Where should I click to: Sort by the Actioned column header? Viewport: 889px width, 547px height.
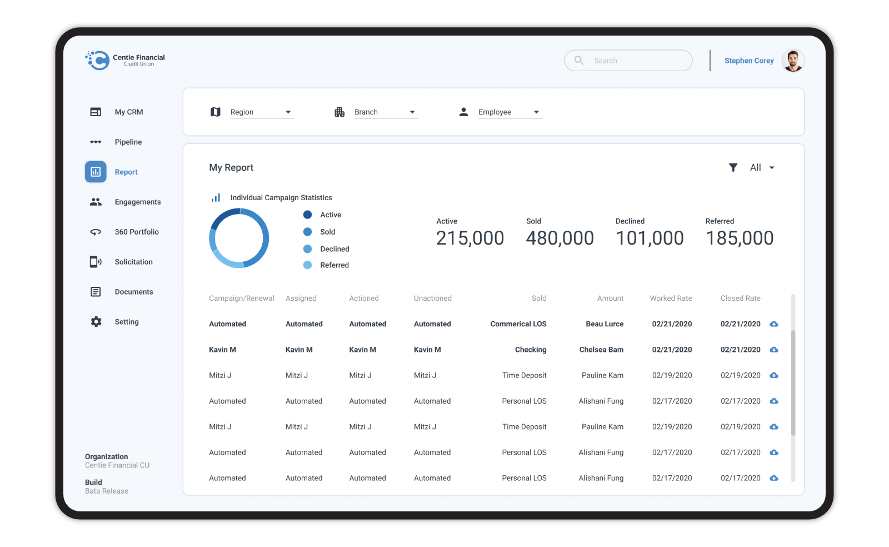364,299
